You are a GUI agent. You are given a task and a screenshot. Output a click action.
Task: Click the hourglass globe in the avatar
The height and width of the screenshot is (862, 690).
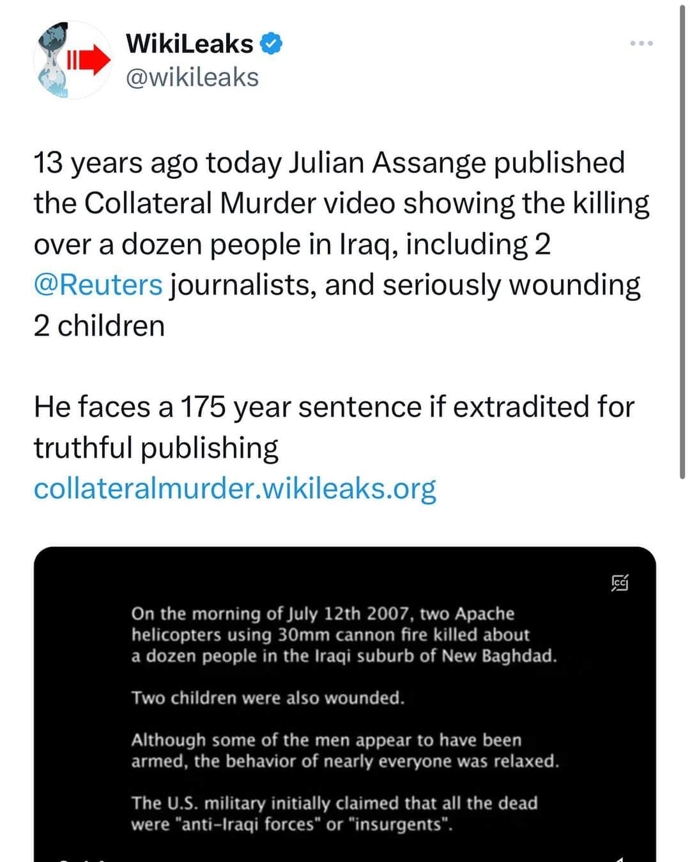pyautogui.click(x=54, y=60)
